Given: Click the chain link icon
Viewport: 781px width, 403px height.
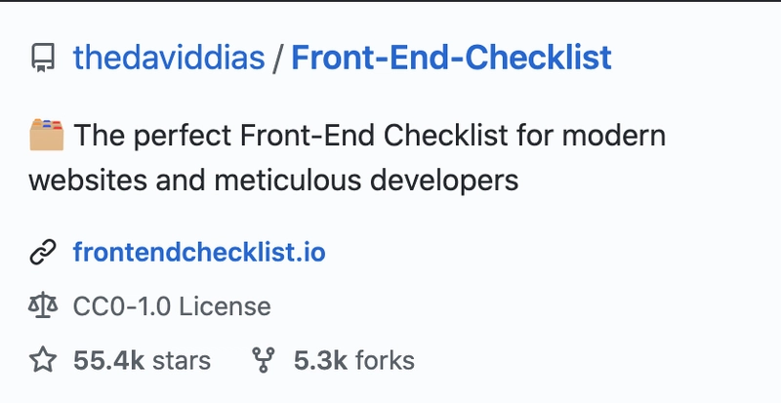Looking at the screenshot, I should coord(43,252).
